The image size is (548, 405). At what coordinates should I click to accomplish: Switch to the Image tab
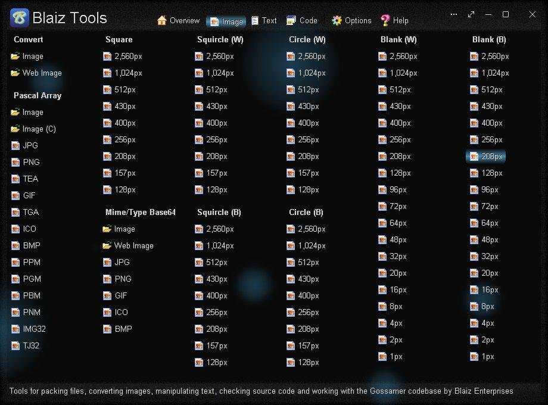226,21
